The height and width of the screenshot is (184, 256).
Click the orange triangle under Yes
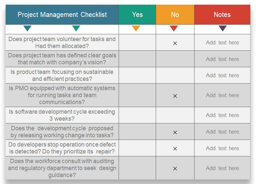coord(136,29)
